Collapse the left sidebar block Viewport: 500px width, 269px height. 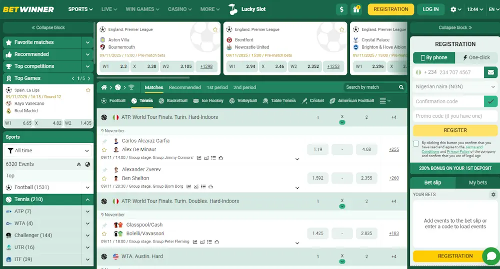click(48, 27)
